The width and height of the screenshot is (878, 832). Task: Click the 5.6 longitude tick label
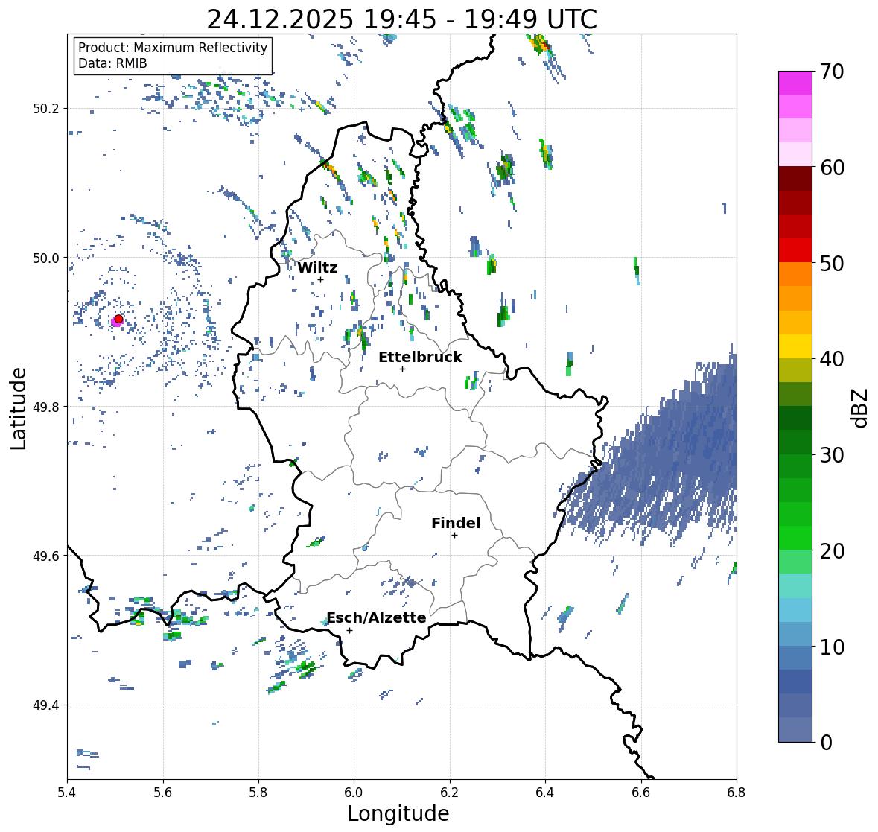(163, 793)
